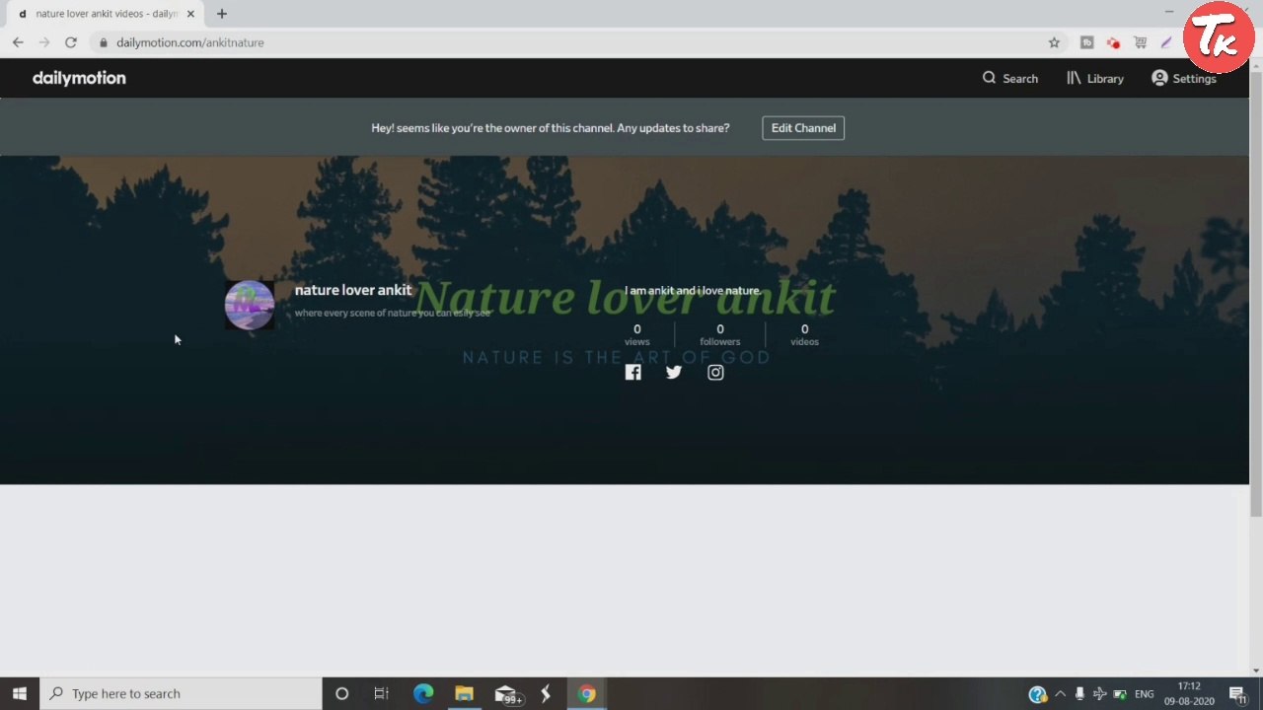Open the Windows Start menu
Viewport: 1263px width, 710px height.
coord(19,693)
